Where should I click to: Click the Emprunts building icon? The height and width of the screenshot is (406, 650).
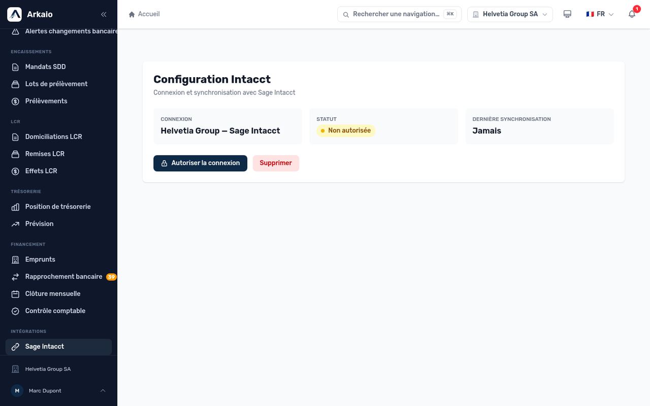[x=15, y=260]
